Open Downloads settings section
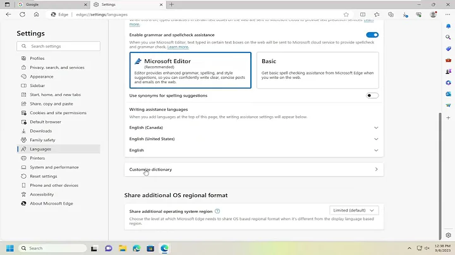The image size is (455, 255). pyautogui.click(x=59, y=131)
